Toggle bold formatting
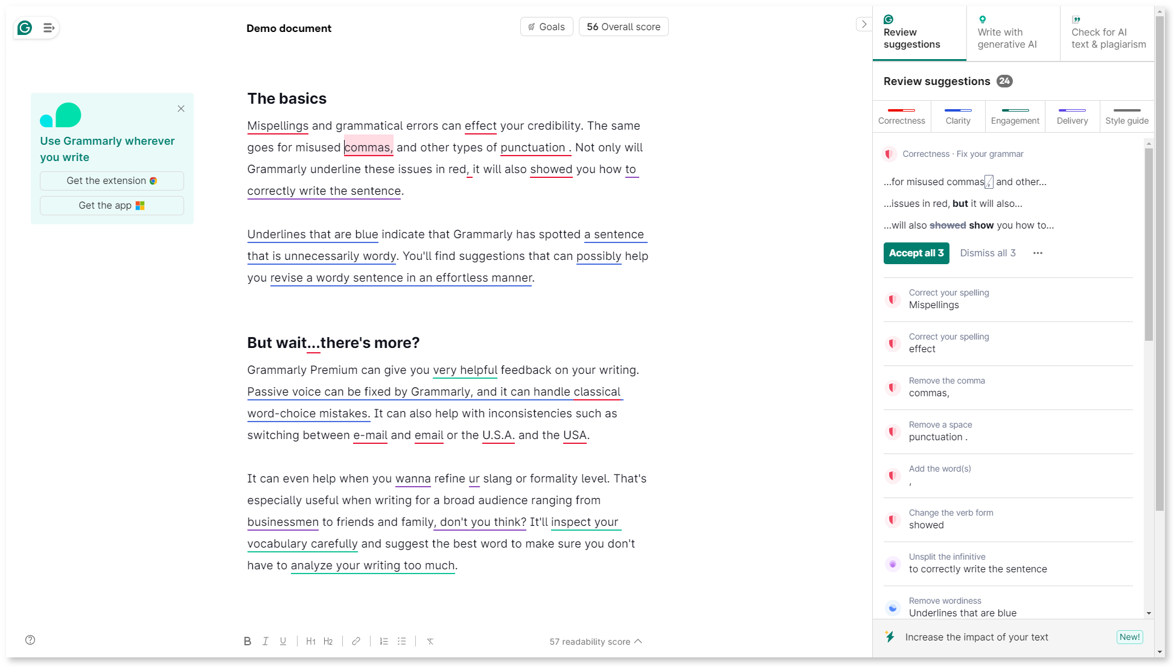Viewport: 1174px width, 667px height. pyautogui.click(x=247, y=642)
